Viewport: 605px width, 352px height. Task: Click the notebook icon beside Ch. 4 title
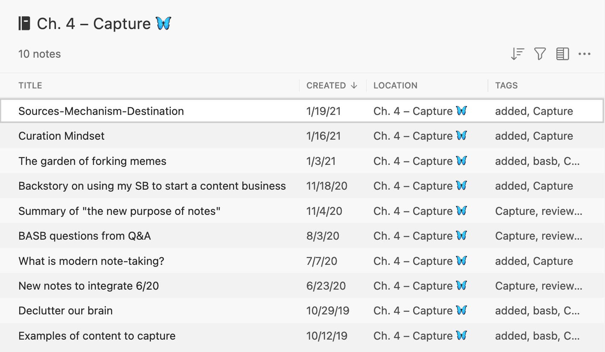tap(24, 23)
